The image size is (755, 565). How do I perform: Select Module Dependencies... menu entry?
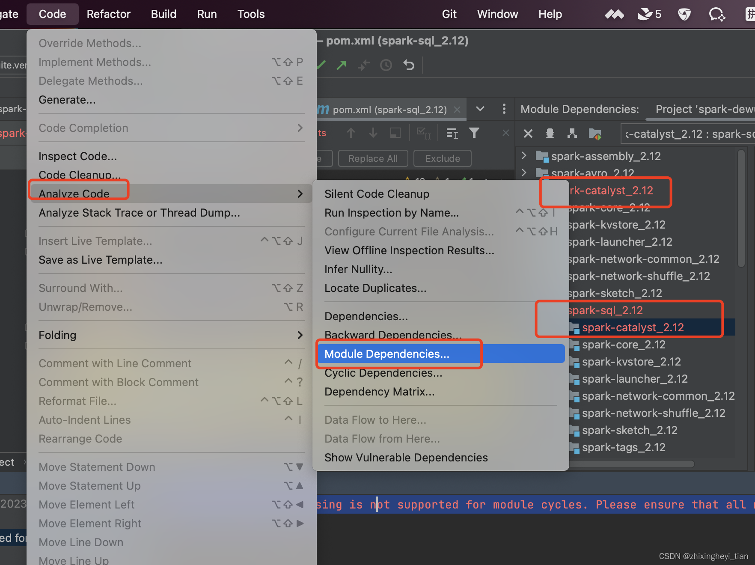[441, 354]
